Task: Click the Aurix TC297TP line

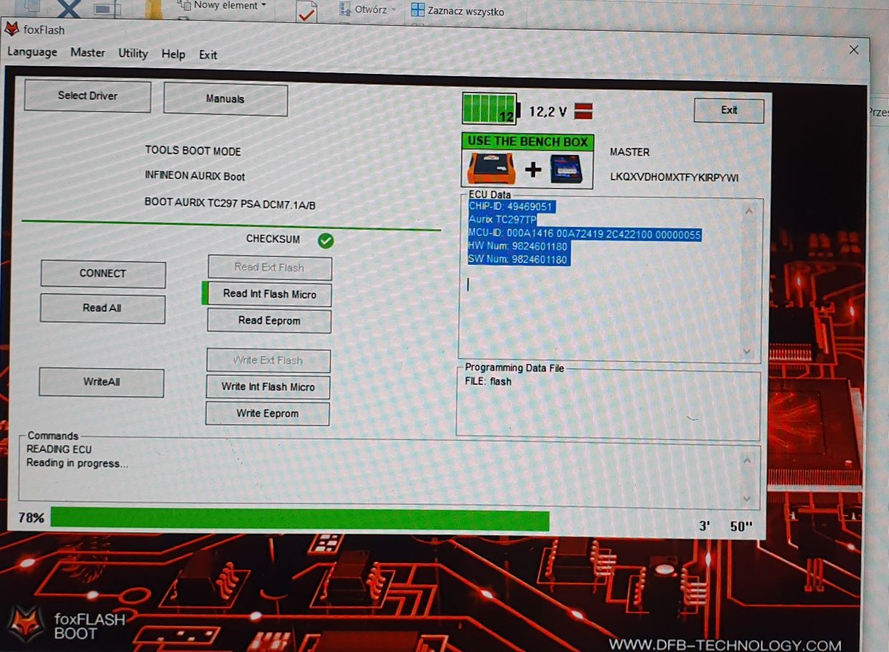Action: click(502, 220)
